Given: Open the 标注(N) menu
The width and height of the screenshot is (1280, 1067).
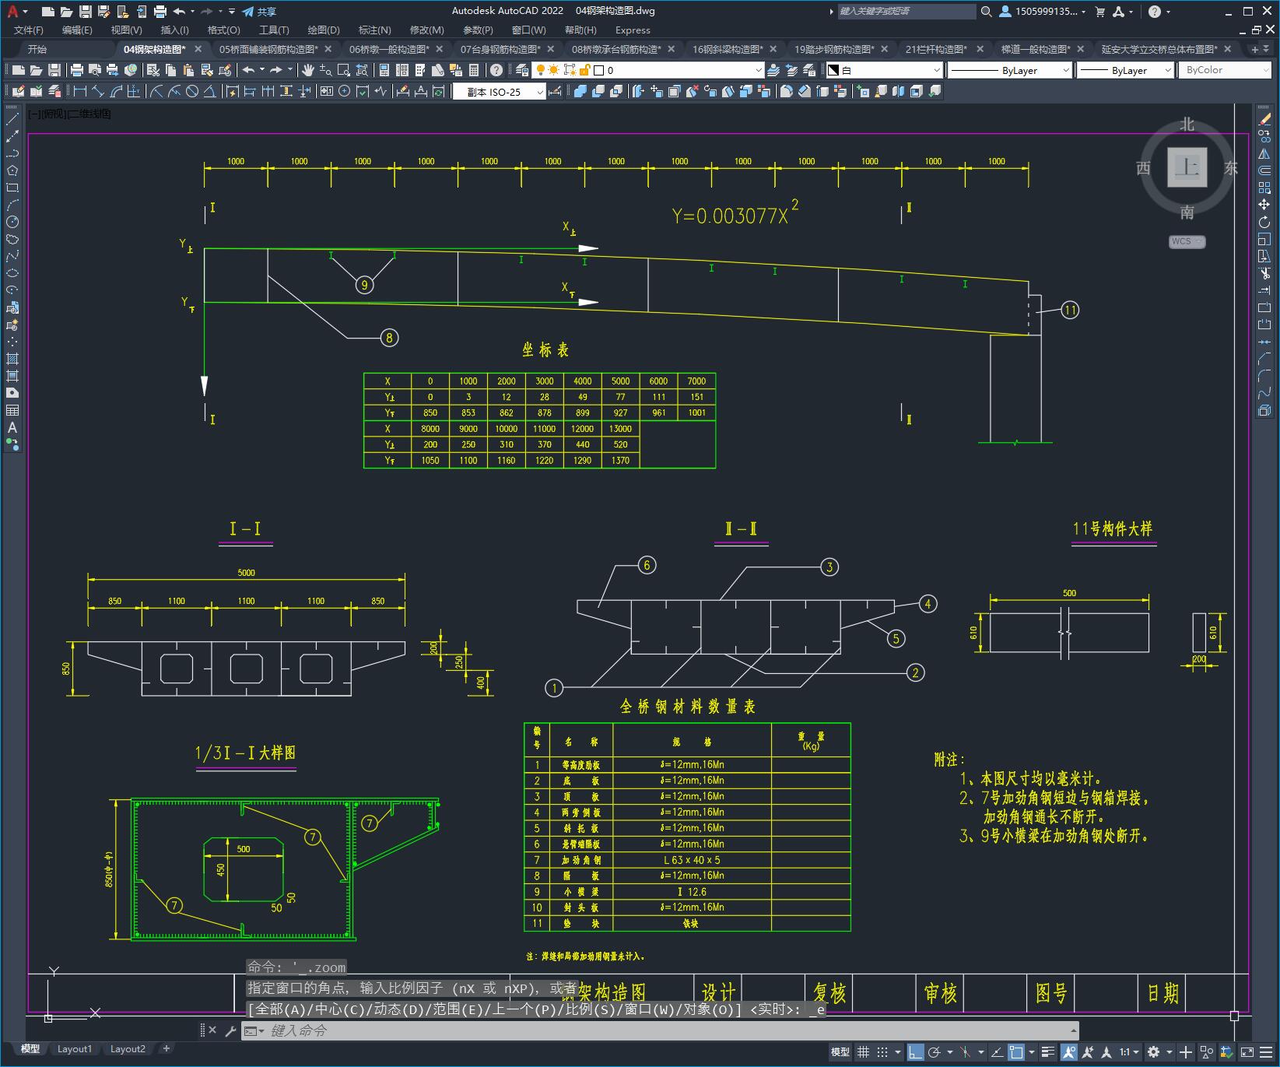Looking at the screenshot, I should (x=374, y=30).
